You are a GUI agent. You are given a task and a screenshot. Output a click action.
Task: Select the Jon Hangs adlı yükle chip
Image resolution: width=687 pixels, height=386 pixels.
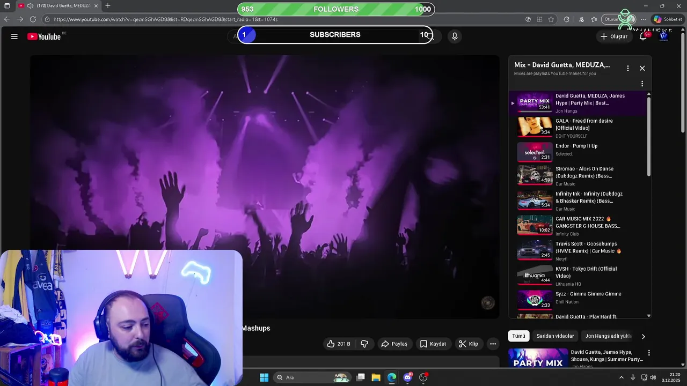608,336
